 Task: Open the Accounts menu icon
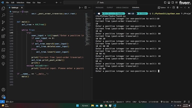pos(3,90)
